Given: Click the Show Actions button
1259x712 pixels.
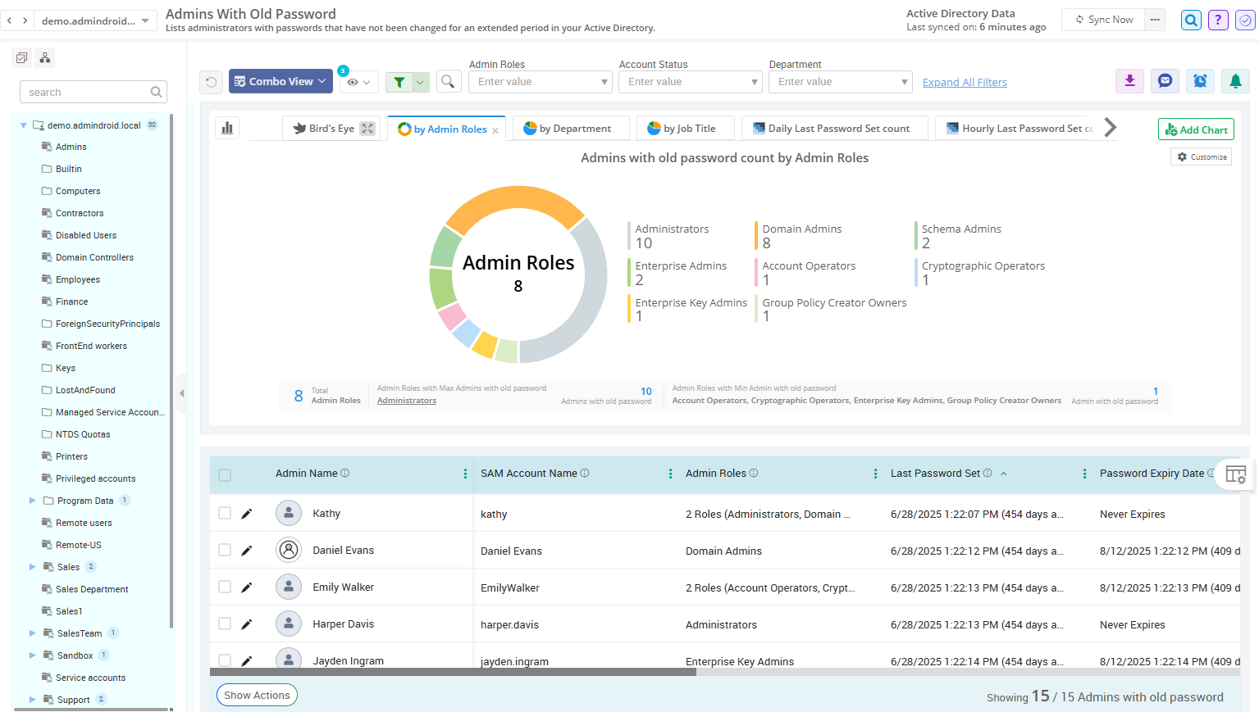Looking at the screenshot, I should click(x=257, y=695).
